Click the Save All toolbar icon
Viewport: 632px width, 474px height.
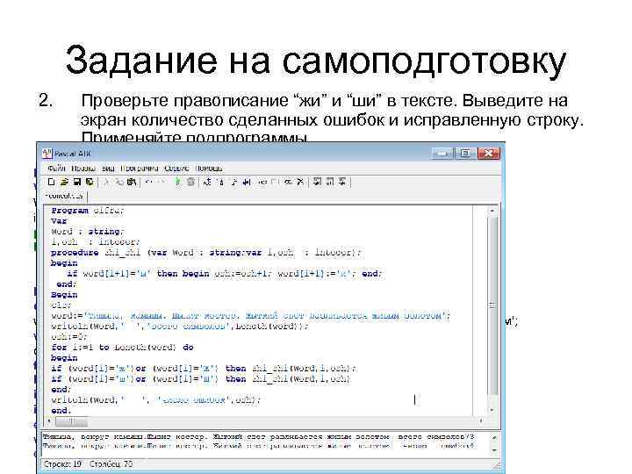click(90, 183)
